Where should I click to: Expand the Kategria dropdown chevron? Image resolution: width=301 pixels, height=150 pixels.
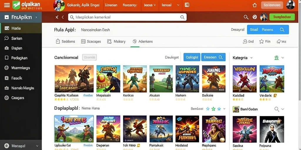coord(252,58)
